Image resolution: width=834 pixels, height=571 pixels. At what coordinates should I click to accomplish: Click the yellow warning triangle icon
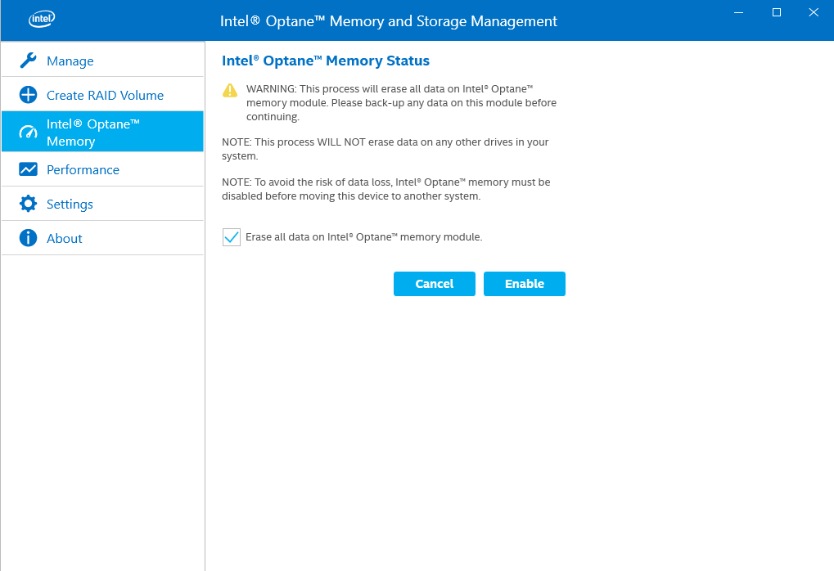pyautogui.click(x=230, y=91)
